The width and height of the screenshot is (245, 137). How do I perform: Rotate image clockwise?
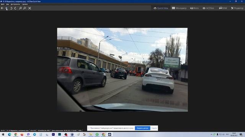pyautogui.click(x=15, y=8)
